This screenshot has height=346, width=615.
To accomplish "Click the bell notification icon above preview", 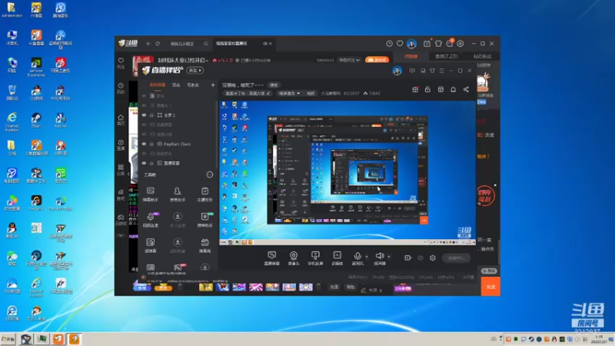I will (x=453, y=89).
